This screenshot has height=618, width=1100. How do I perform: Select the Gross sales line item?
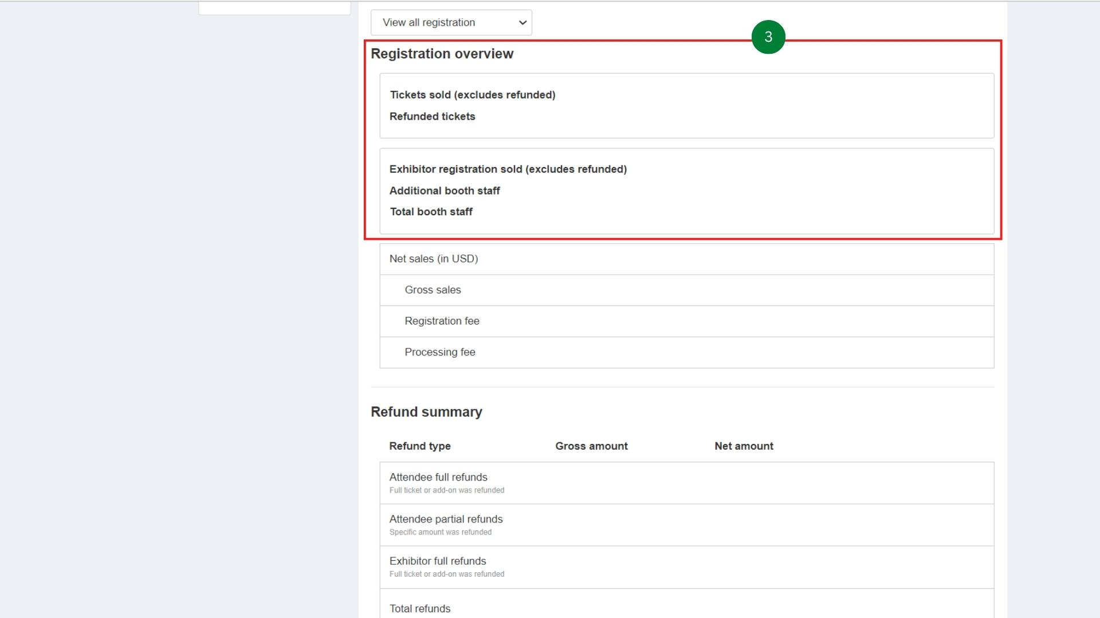click(433, 290)
